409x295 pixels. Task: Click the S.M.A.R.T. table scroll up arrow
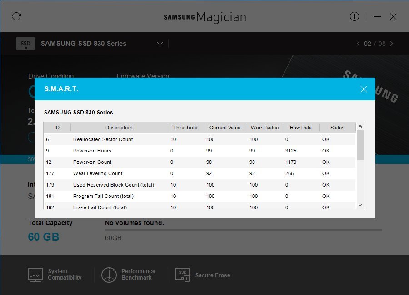[360, 126]
